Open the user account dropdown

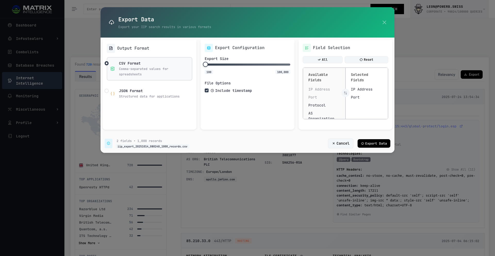click(x=484, y=9)
